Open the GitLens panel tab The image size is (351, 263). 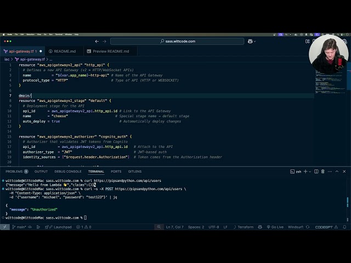tap(135, 171)
